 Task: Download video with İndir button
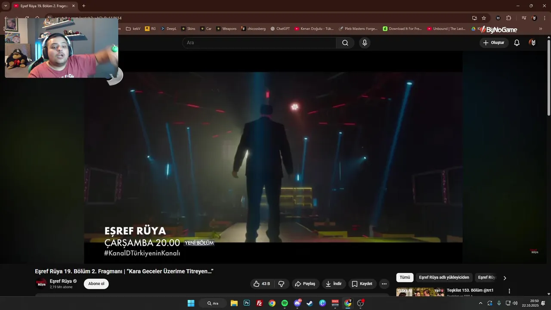(334, 284)
